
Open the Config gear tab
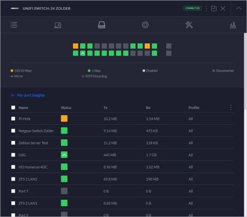tap(145, 25)
